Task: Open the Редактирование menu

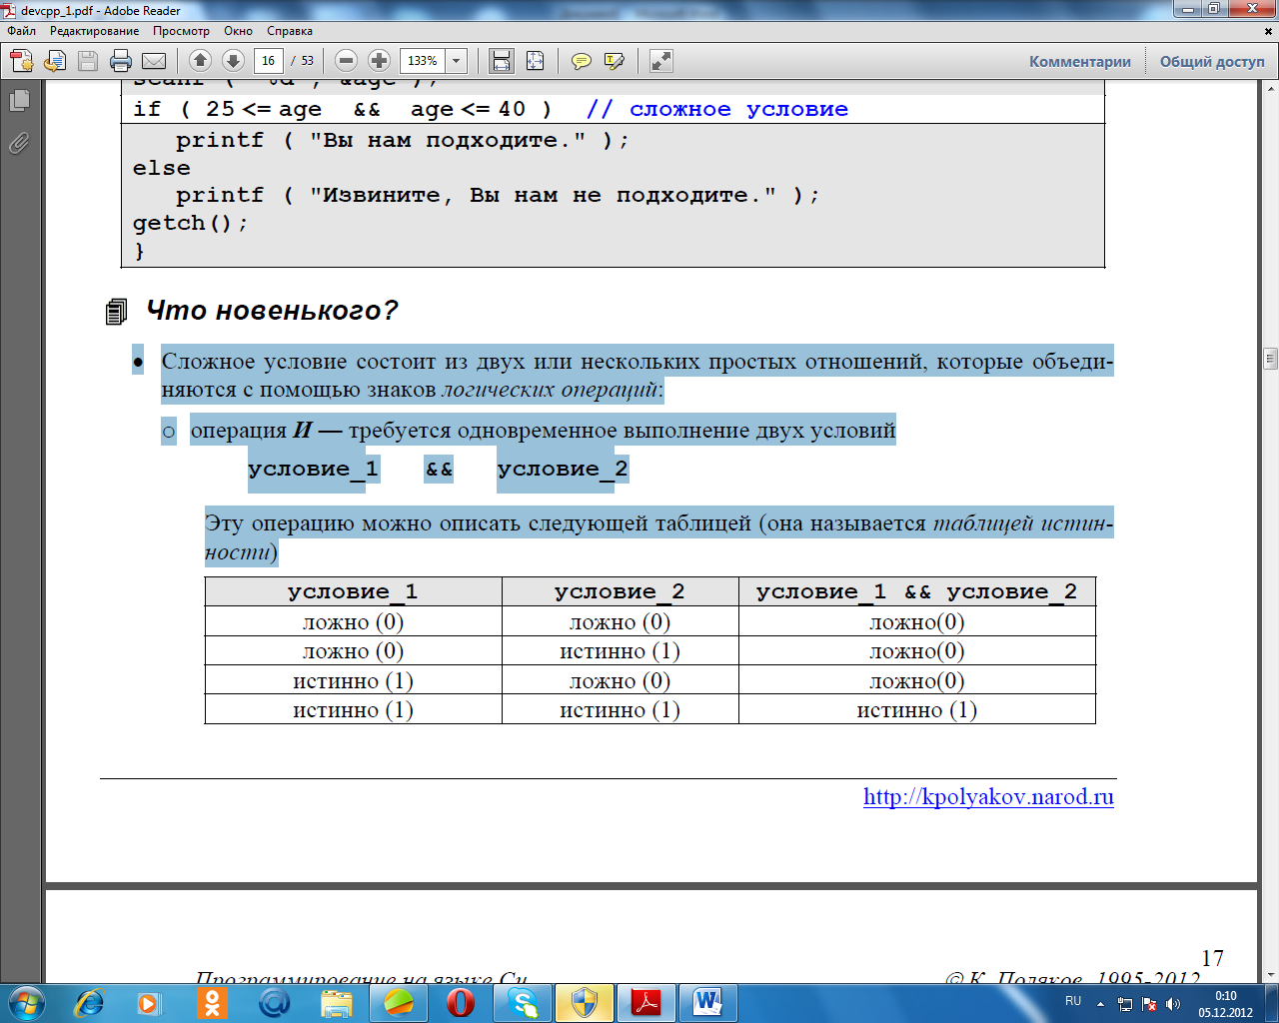Action: click(95, 31)
